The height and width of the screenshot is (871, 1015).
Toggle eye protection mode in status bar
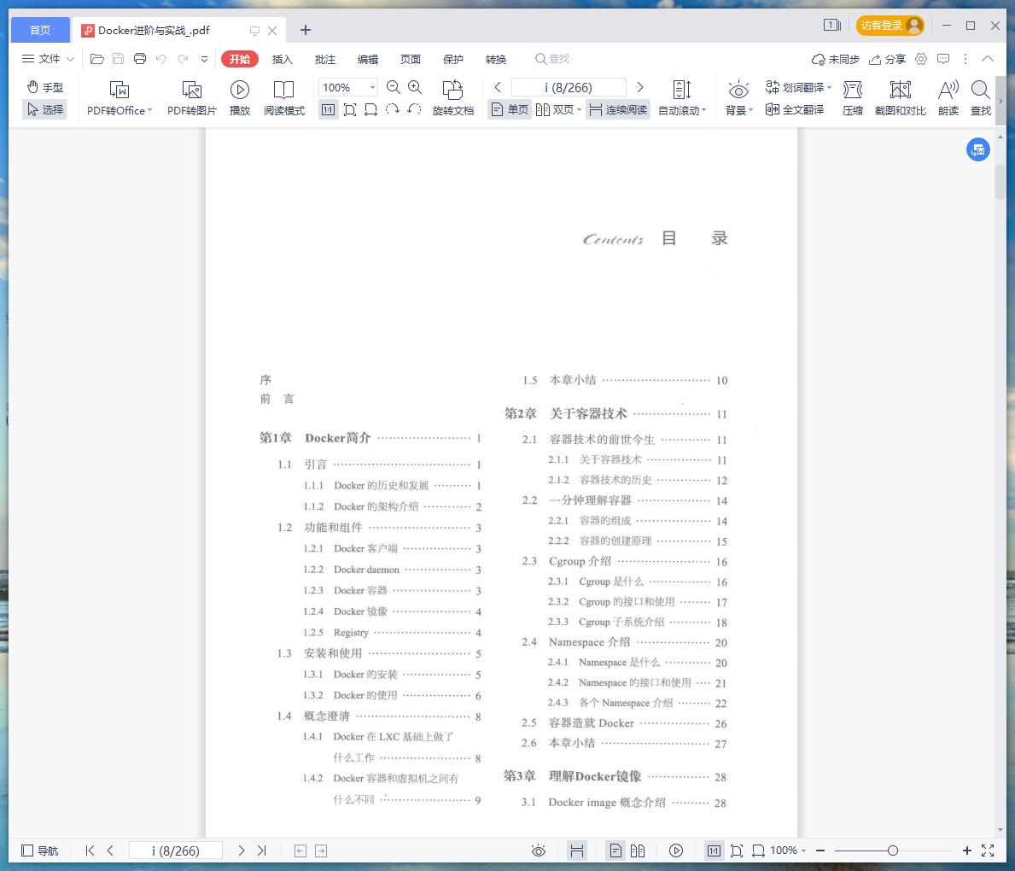click(539, 851)
